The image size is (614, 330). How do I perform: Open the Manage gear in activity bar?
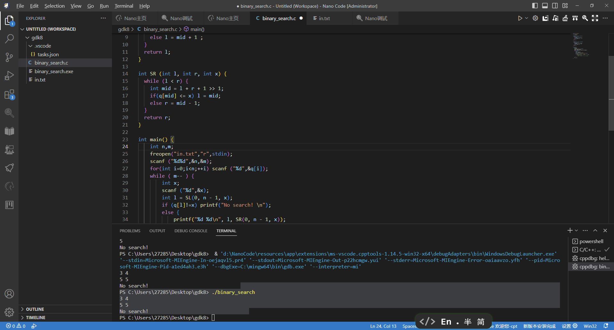click(9, 312)
